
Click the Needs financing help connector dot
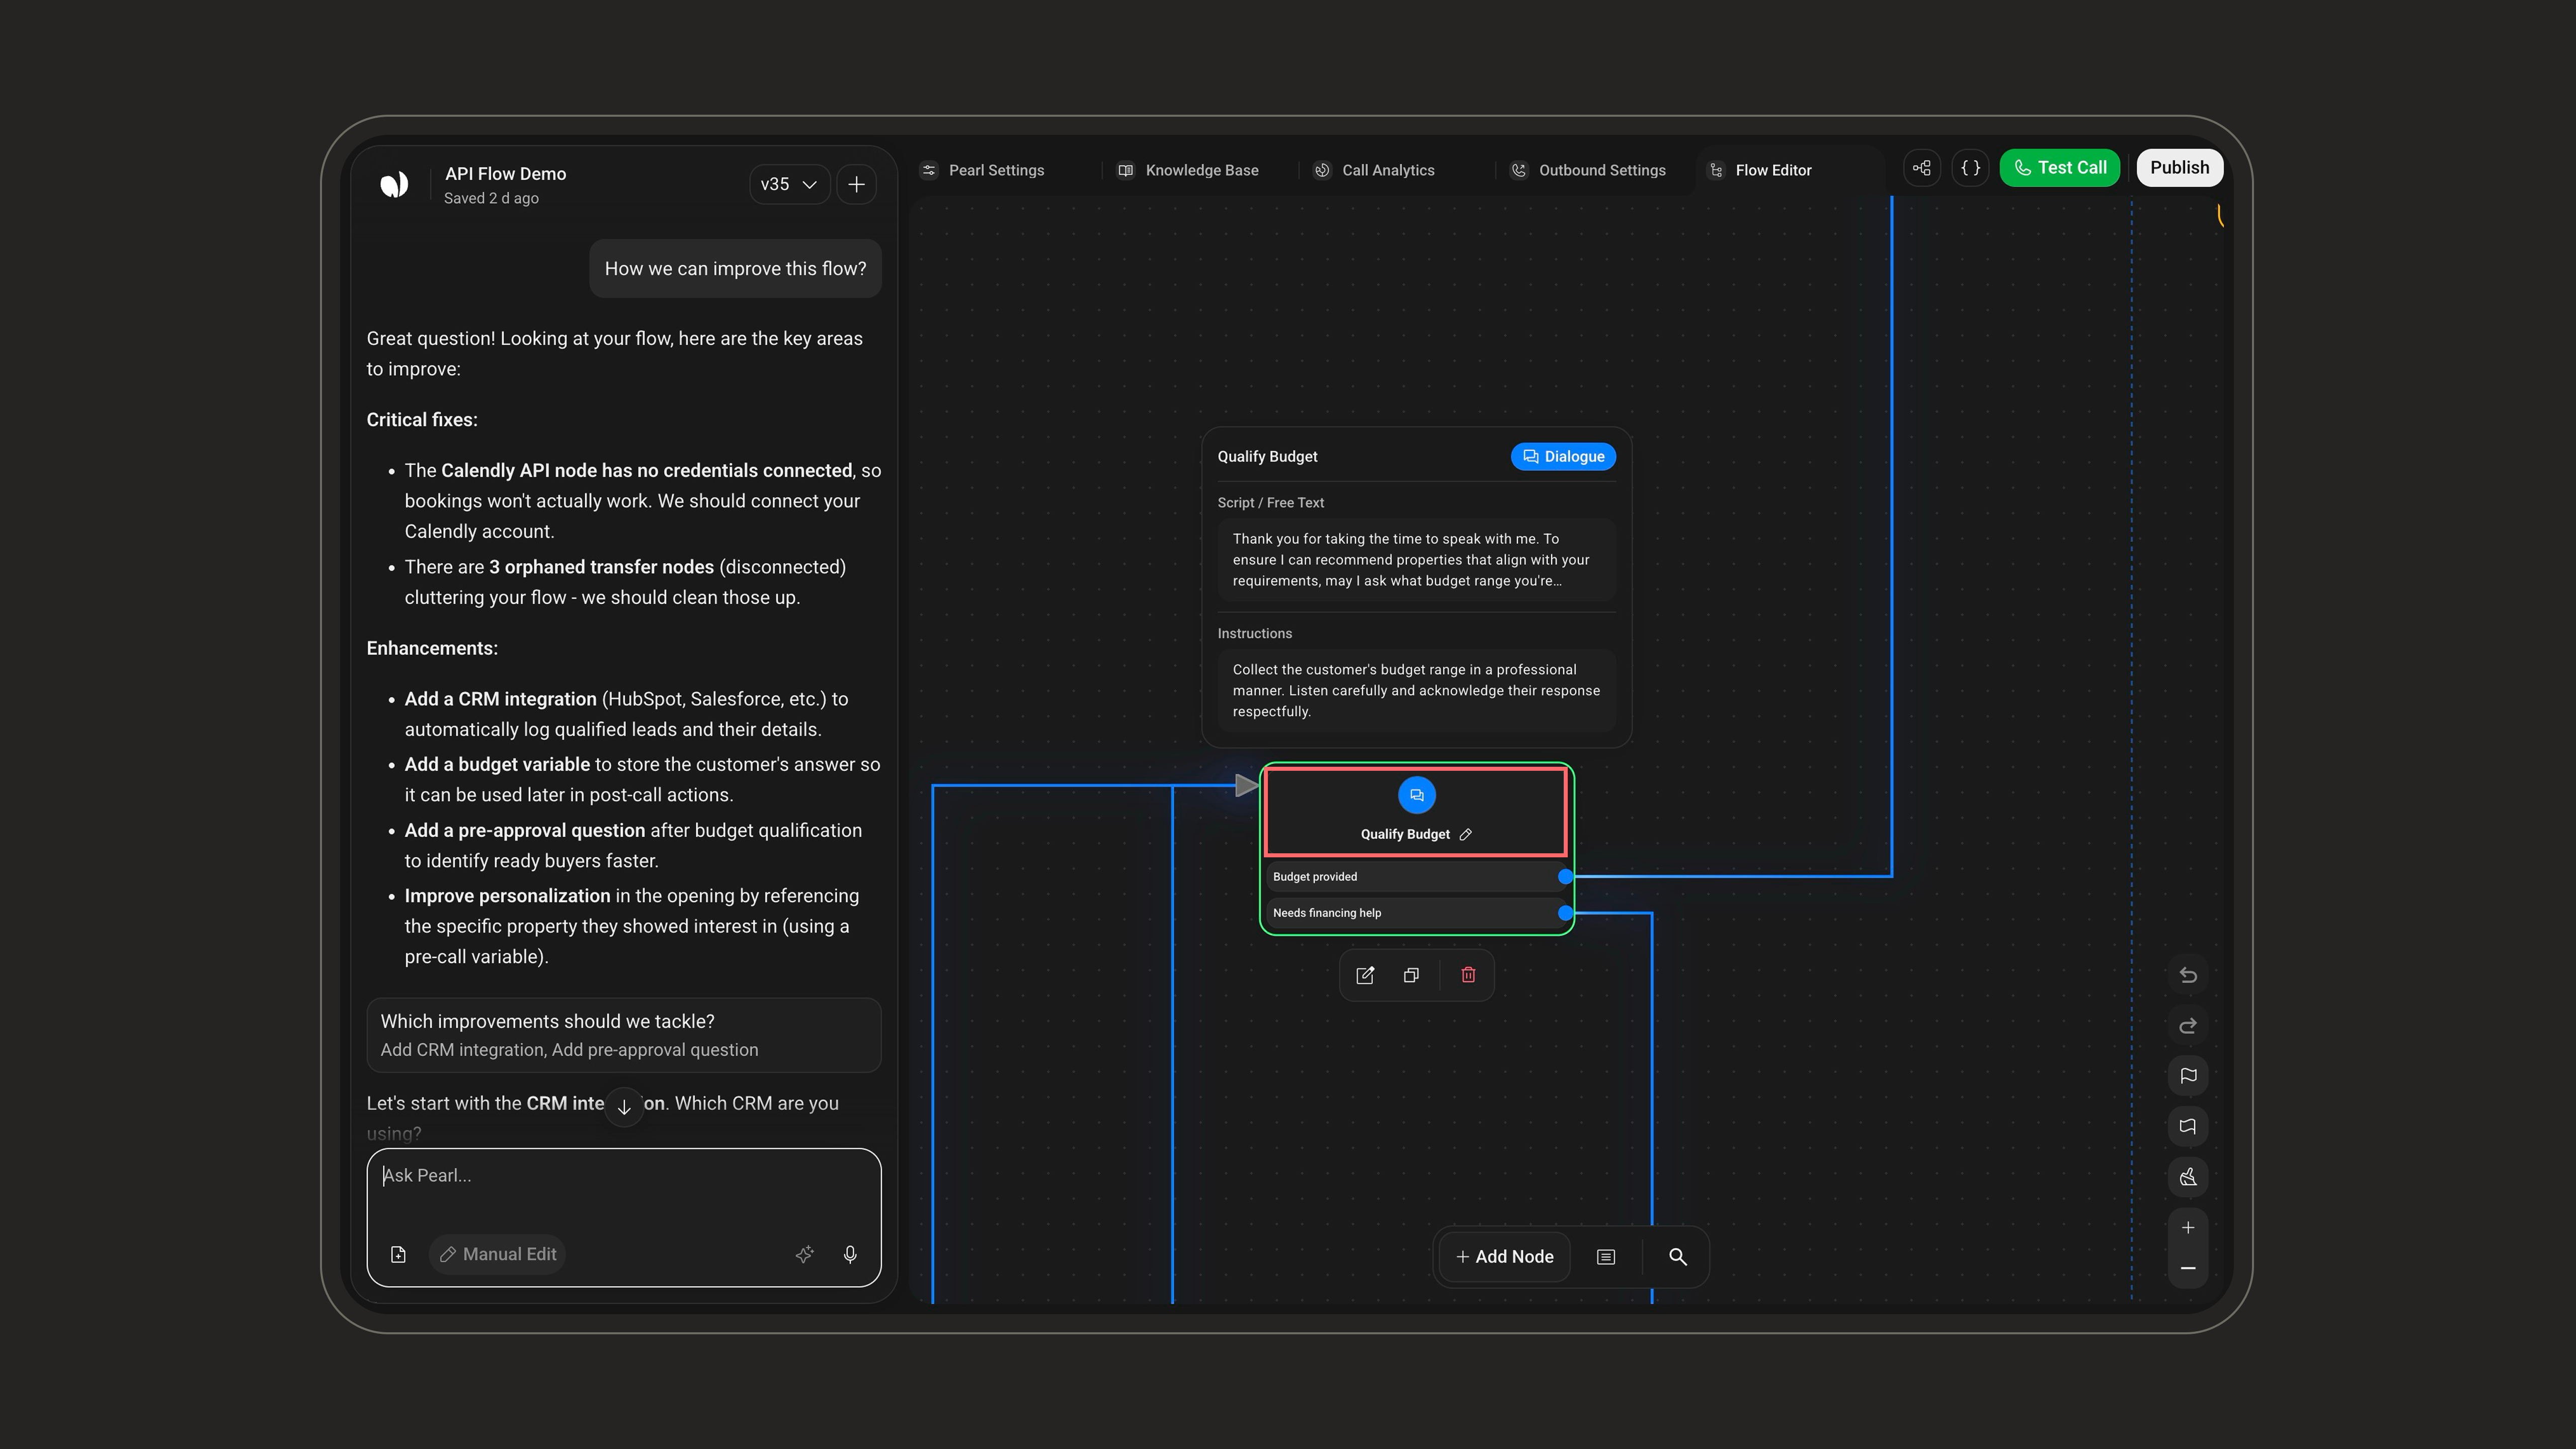(x=1565, y=913)
